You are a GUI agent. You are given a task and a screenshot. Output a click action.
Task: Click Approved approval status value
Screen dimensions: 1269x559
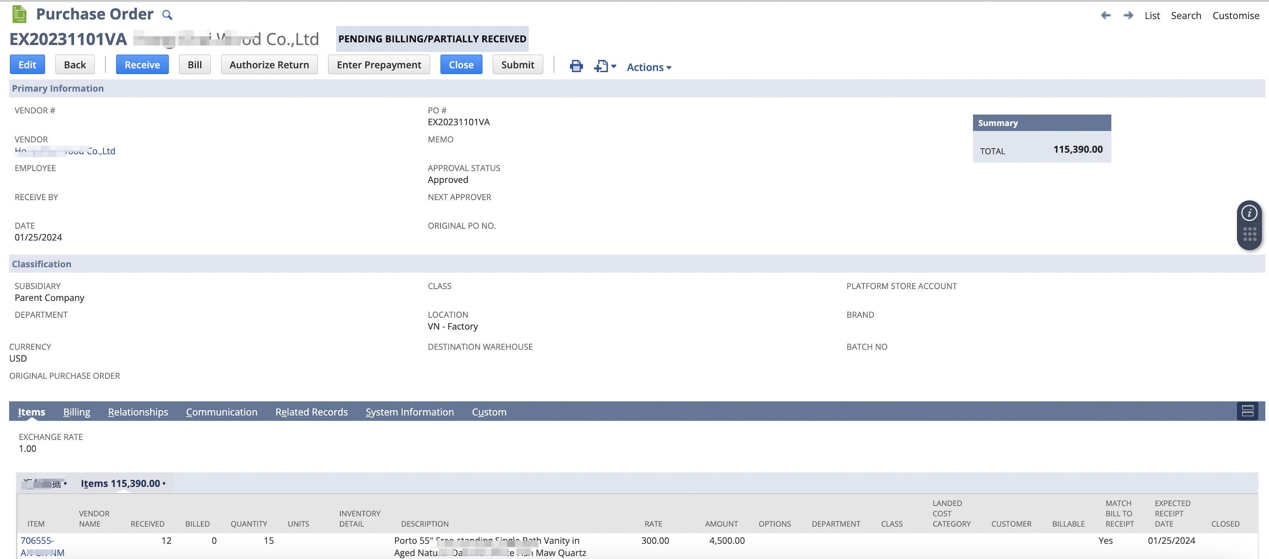(x=448, y=180)
